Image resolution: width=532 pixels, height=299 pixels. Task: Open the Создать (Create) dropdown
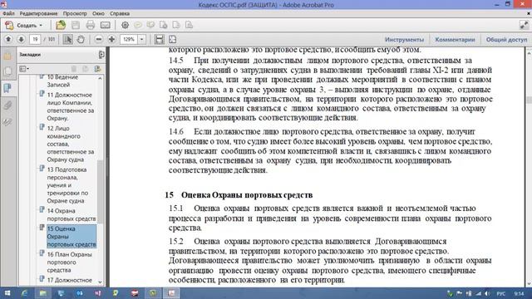[x=24, y=25]
